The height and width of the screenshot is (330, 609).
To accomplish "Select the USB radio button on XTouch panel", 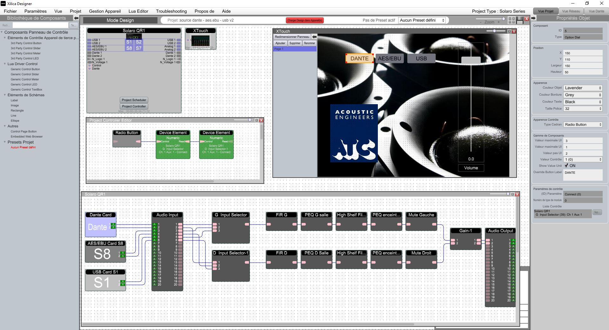I will pyautogui.click(x=421, y=58).
